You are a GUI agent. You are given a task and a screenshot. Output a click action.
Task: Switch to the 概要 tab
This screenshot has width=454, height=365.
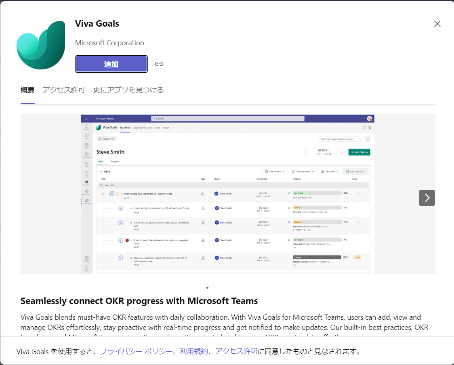(27, 90)
